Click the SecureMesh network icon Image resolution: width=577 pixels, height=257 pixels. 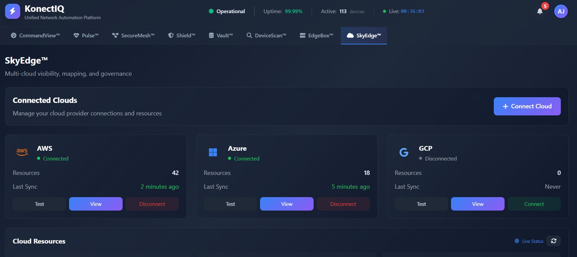(115, 36)
